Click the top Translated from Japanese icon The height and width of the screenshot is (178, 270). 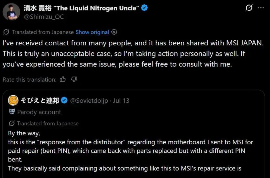click(6, 32)
